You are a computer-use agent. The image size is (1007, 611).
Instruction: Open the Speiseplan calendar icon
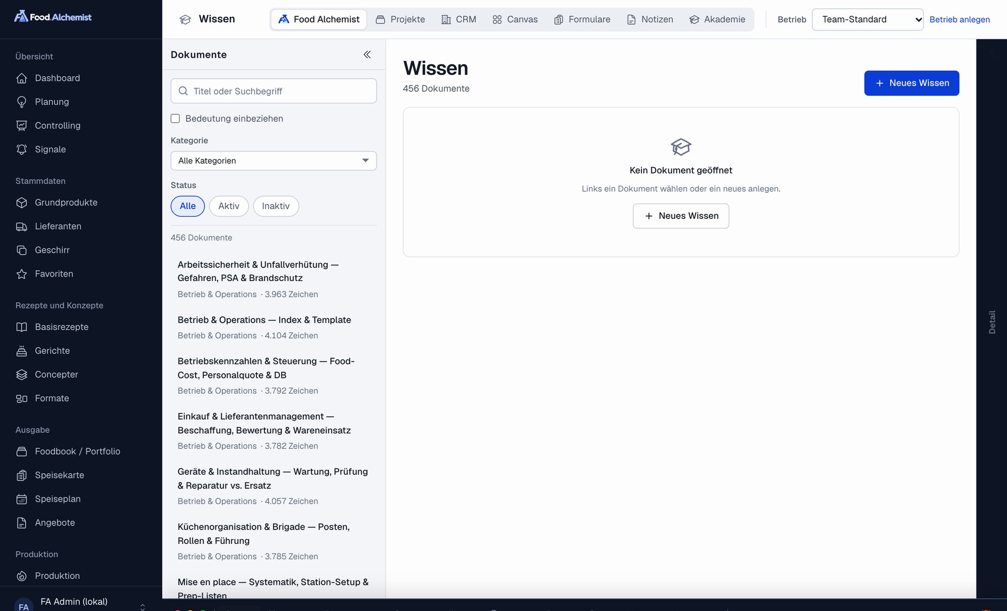coord(22,499)
